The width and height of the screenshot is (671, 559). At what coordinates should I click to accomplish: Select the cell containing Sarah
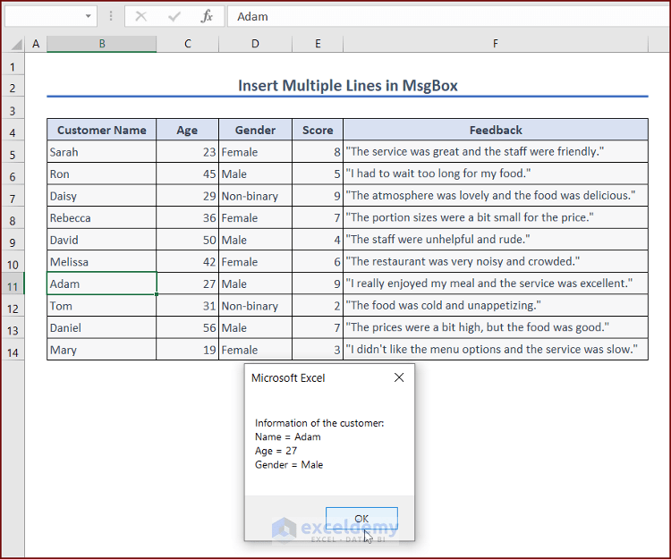coord(102,152)
